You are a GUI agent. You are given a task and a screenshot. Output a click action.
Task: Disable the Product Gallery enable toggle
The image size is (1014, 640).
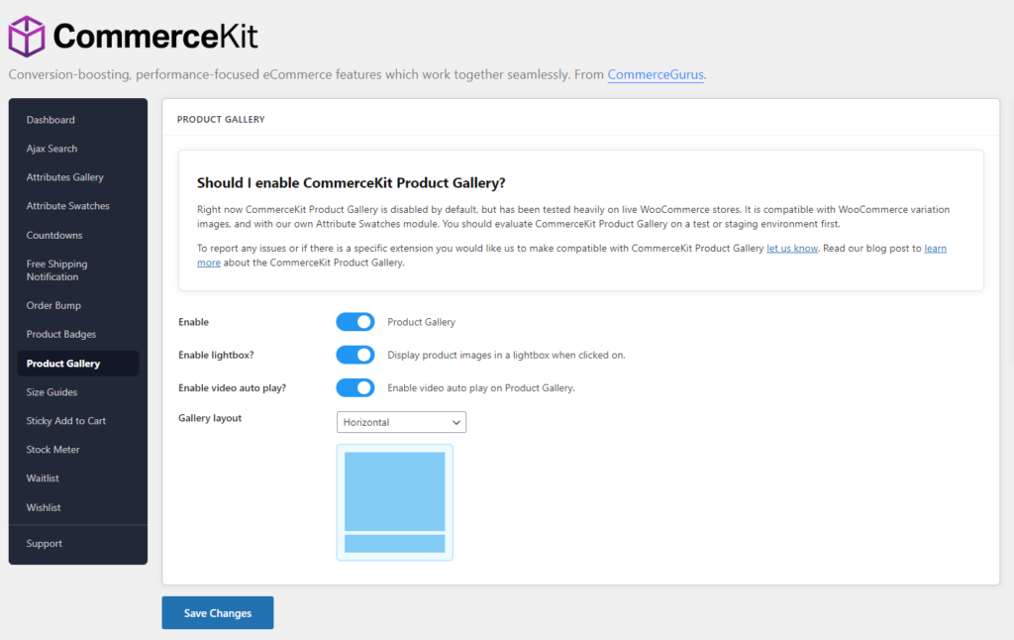(x=355, y=321)
